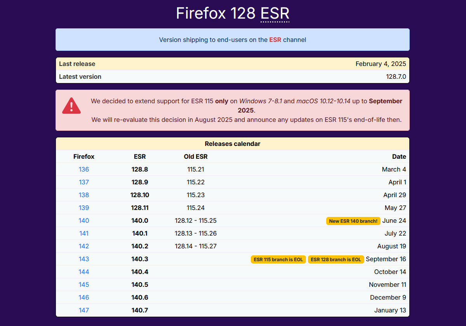This screenshot has height=326, width=466.
Task: Click the 'August 19' date cell
Action: (x=392, y=246)
